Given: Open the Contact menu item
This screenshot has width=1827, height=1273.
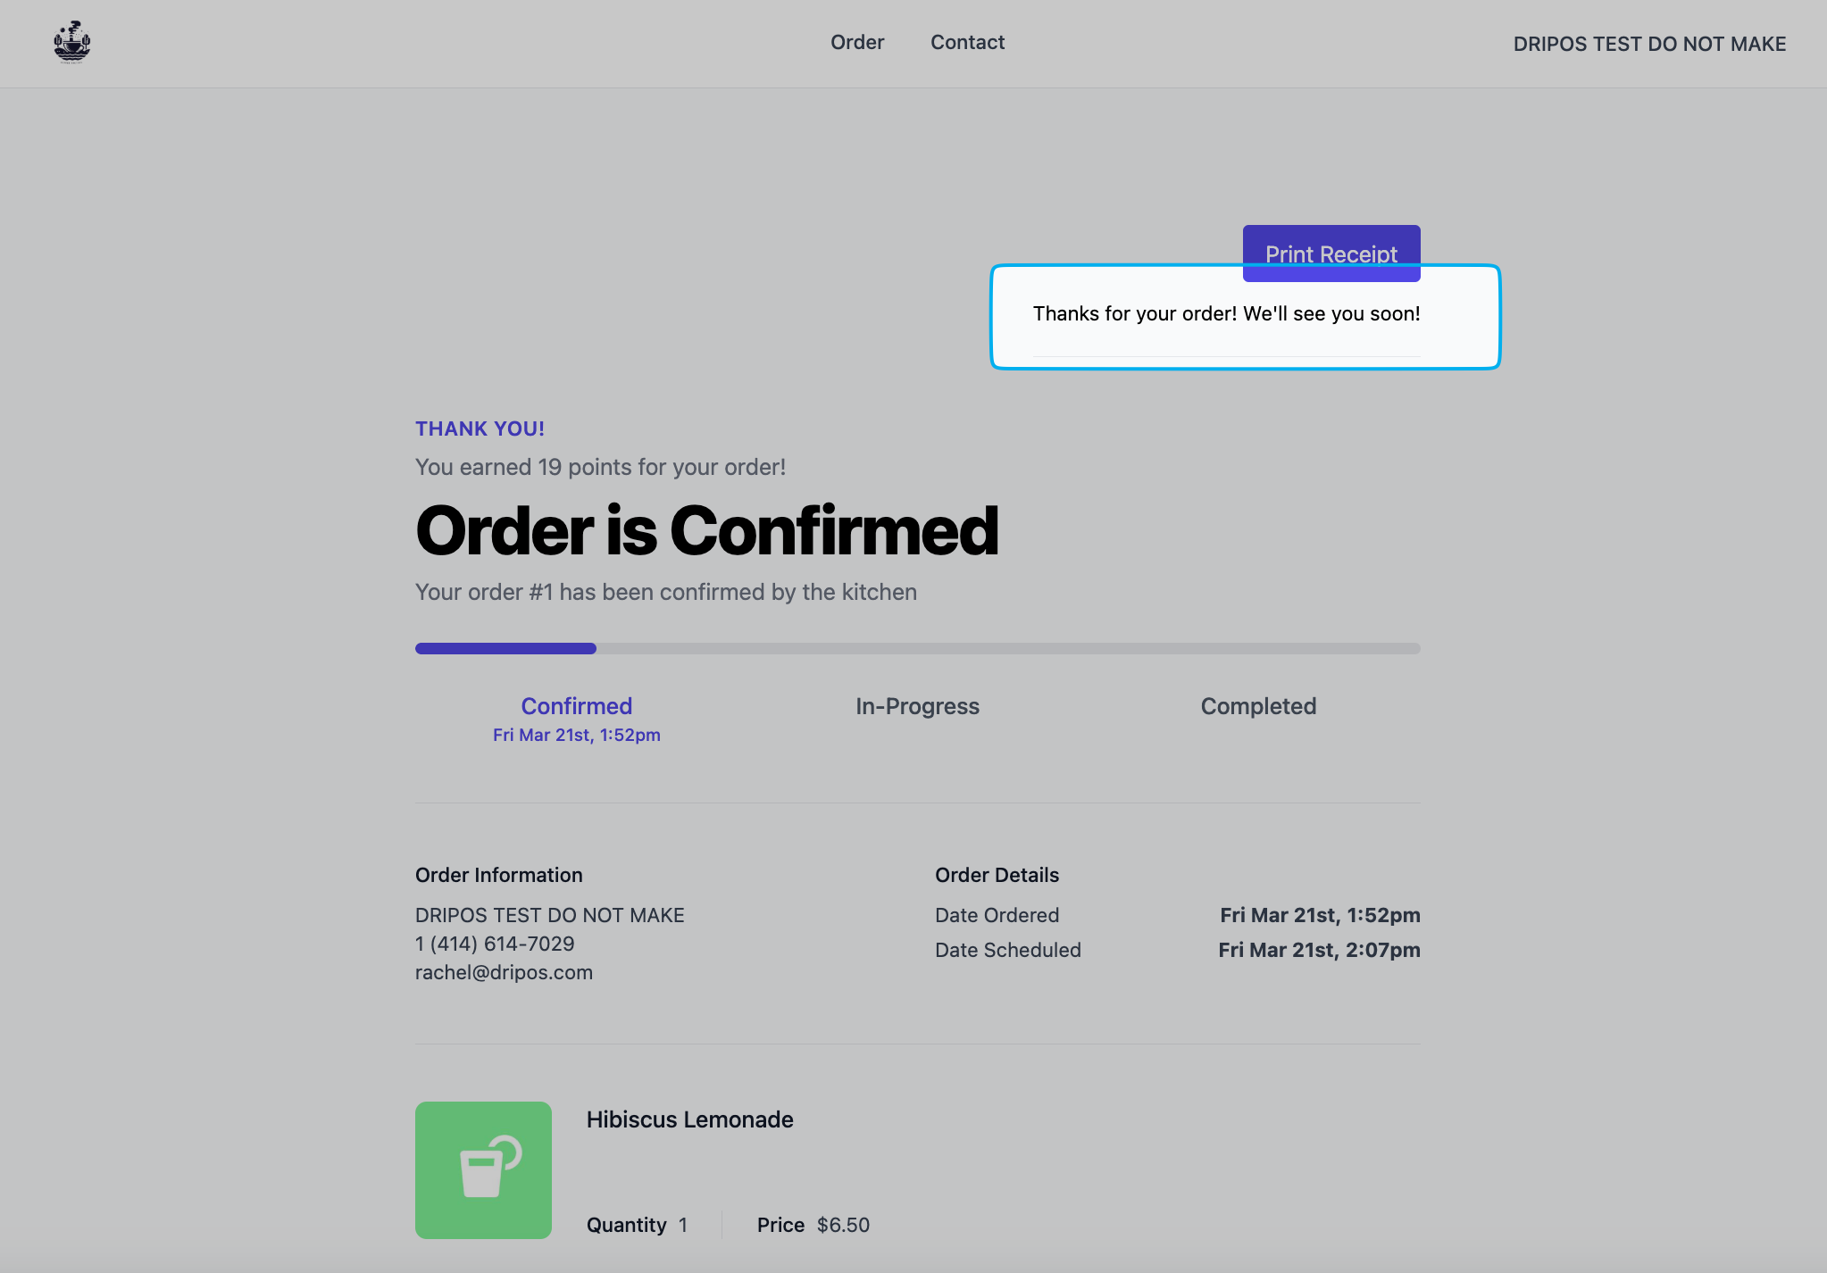Looking at the screenshot, I should [x=967, y=42].
